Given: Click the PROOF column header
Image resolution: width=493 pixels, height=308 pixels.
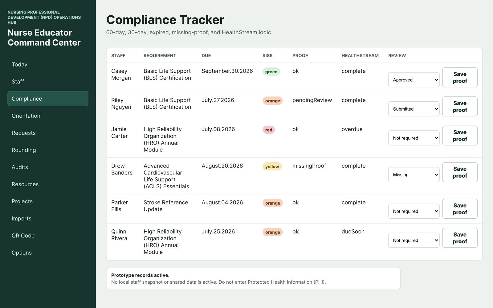Looking at the screenshot, I should pyautogui.click(x=300, y=55).
